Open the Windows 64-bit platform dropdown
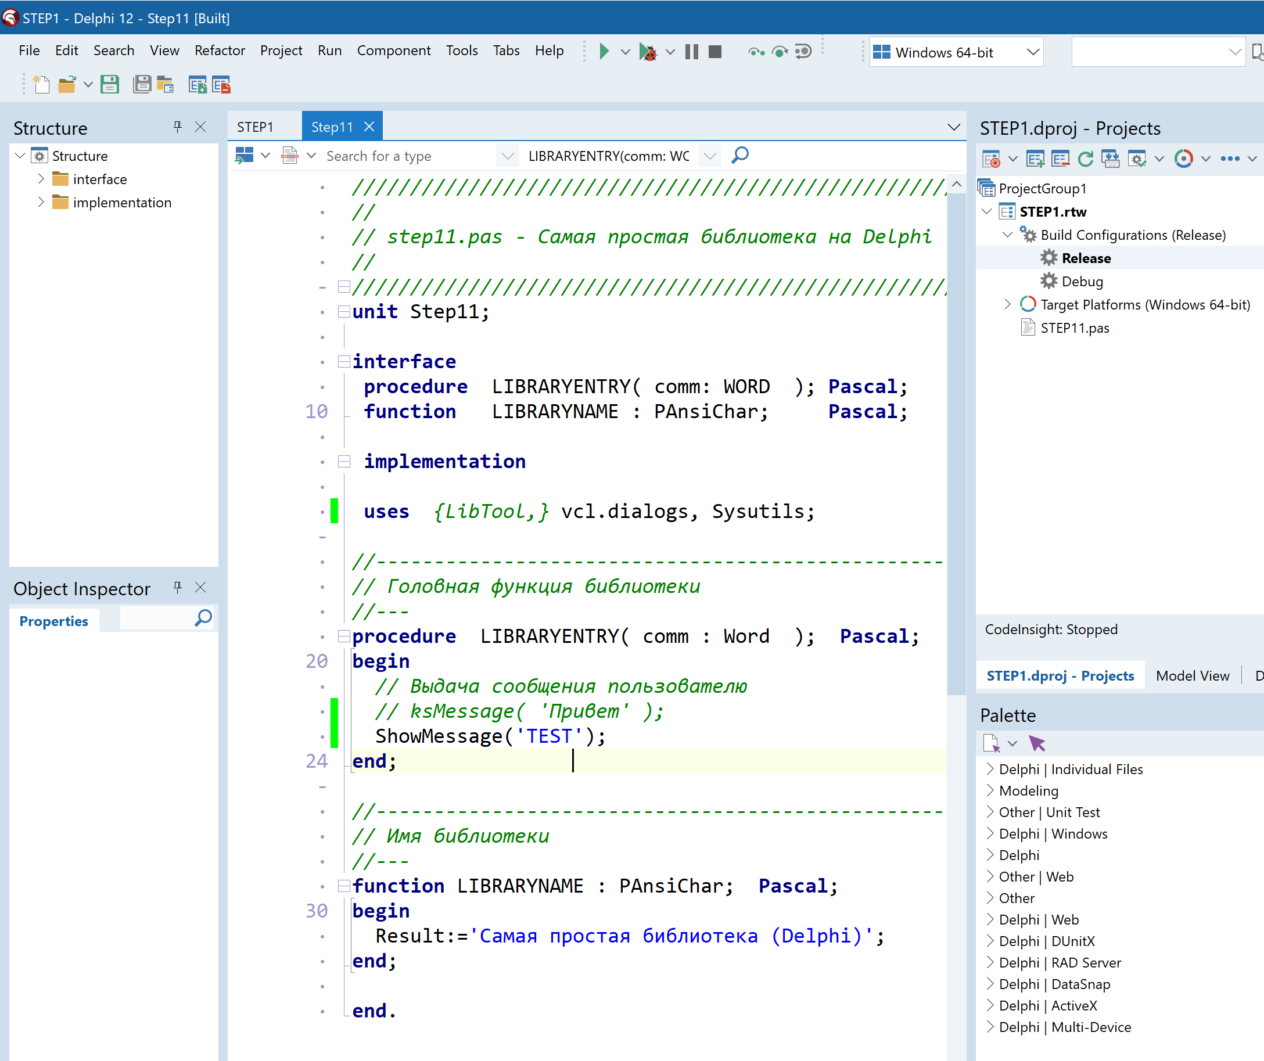The width and height of the screenshot is (1264, 1061). (1033, 52)
